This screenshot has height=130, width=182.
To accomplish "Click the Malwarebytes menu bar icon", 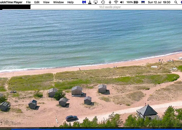I will tap(84, 2).
